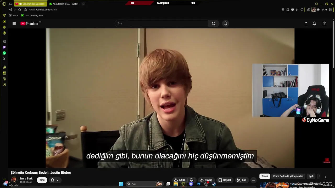Image resolution: width=335 pixels, height=188 pixels.
Task: Open browser tab search magnifier
Action: (316, 4)
